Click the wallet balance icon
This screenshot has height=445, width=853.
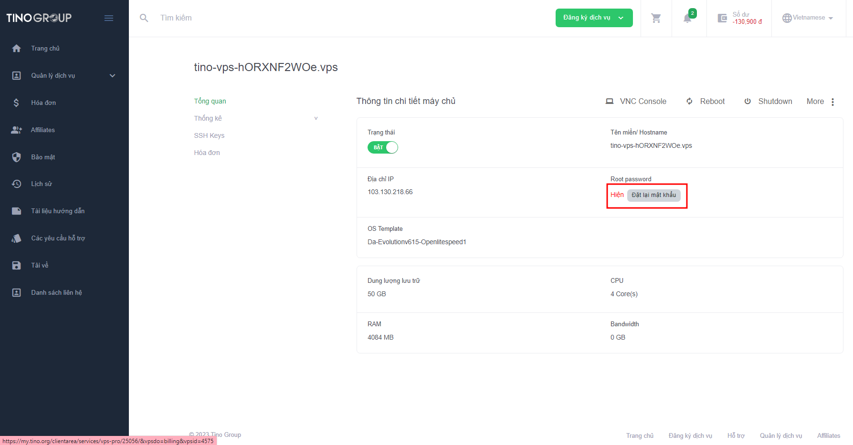[722, 18]
